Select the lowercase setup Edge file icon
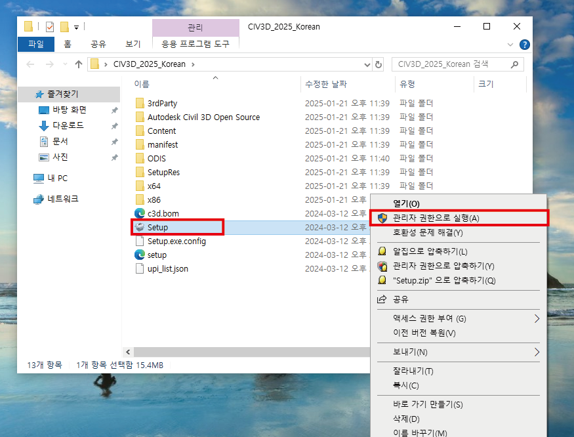The height and width of the screenshot is (437, 574). (x=140, y=255)
